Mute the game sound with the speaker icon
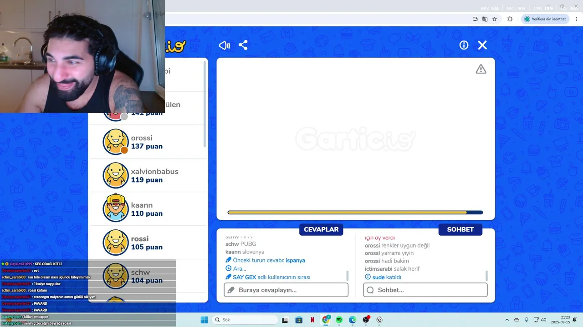Viewport: 583px width, 327px height. point(224,45)
